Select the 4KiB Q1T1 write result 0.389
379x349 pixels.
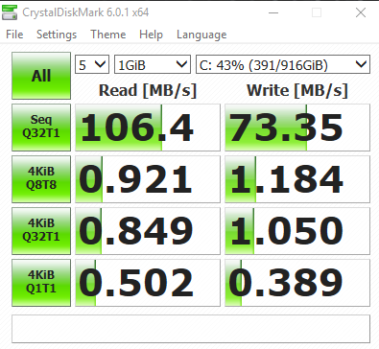pos(297,283)
